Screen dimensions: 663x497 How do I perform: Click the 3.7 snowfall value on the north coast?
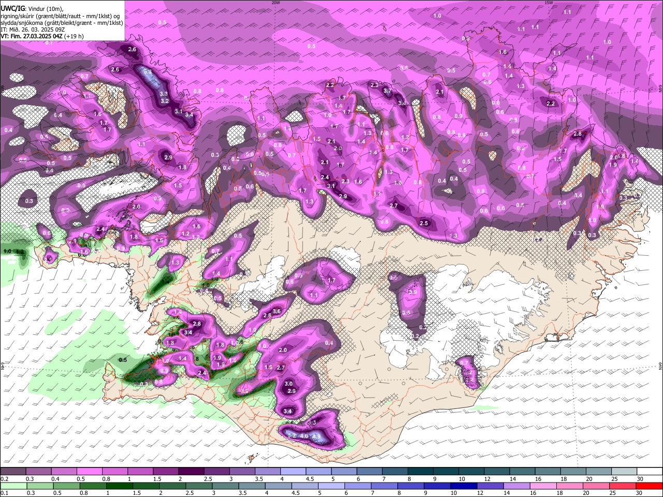tap(387, 91)
